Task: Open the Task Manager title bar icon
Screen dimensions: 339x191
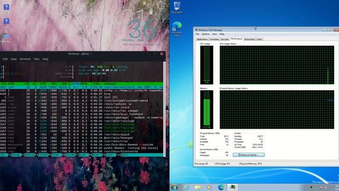Action: pyautogui.click(x=197, y=30)
